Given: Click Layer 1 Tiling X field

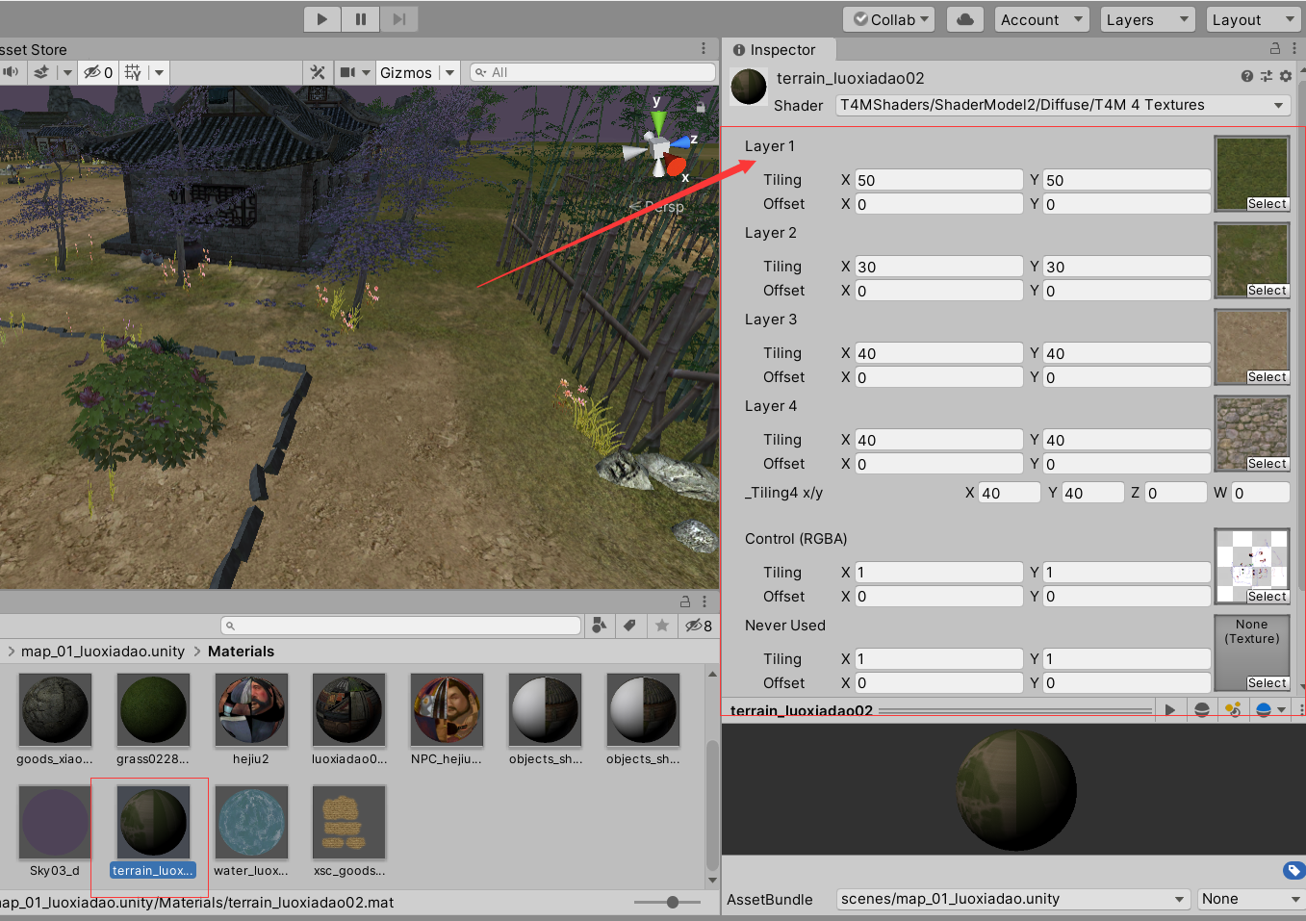Looking at the screenshot, I should [x=938, y=180].
